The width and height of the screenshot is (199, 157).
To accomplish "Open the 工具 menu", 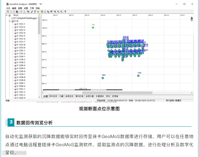I will tap(32, 8).
